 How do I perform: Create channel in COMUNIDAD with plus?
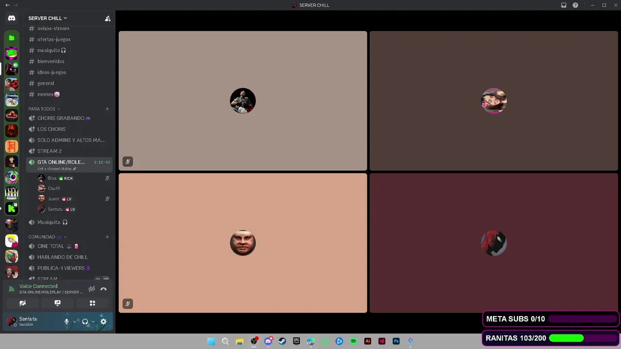107,237
